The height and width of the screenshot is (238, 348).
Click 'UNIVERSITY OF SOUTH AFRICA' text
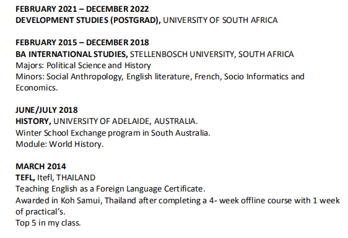[220, 20]
